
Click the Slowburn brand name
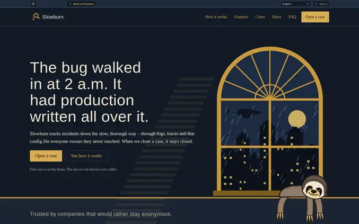point(53,17)
